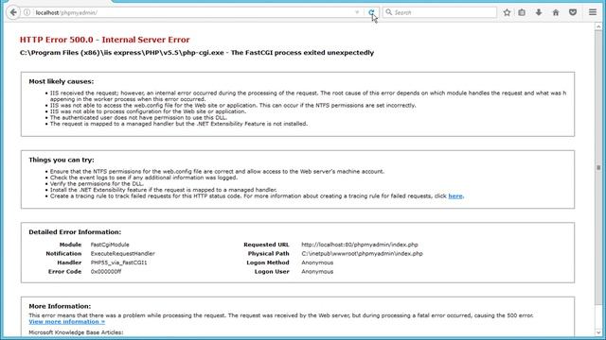Click the 'Most likely causes:' heading
This screenshot has width=606, height=340.
61,81
